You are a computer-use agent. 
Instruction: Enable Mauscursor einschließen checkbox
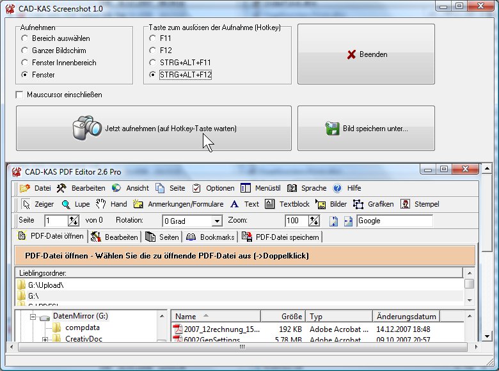click(x=19, y=95)
